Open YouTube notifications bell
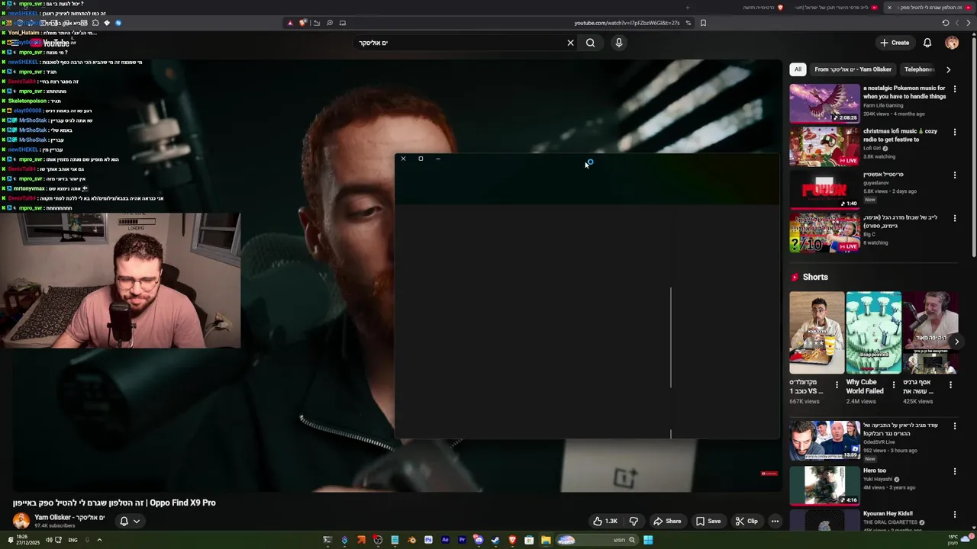The height and width of the screenshot is (549, 977). click(x=927, y=43)
